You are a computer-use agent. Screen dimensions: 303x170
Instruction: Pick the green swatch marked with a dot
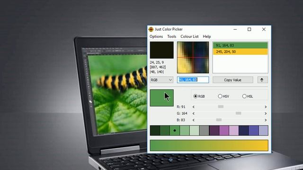tap(175, 130)
